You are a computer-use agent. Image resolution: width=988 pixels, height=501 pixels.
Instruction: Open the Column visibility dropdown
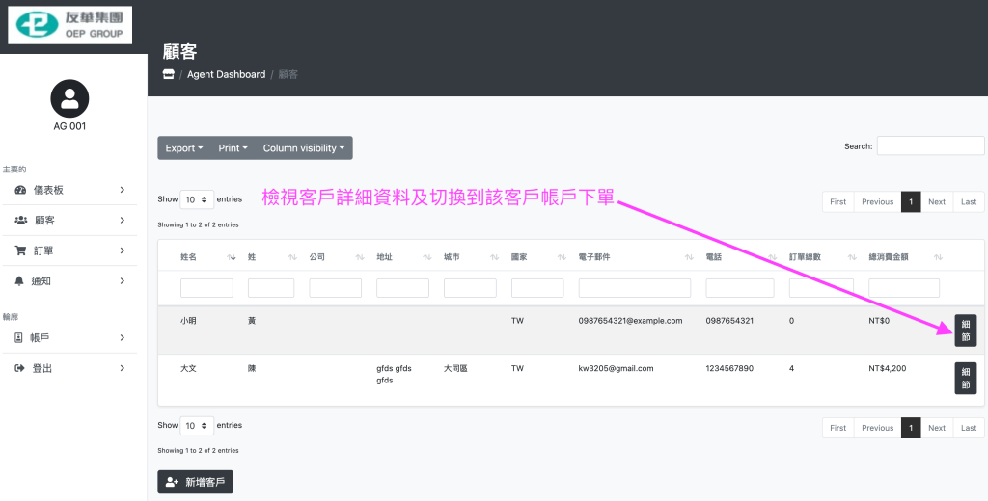point(304,148)
